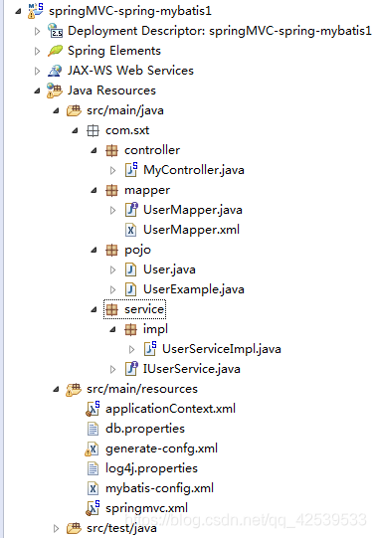Collapse the pojo package
The width and height of the screenshot is (376, 538).
point(94,251)
